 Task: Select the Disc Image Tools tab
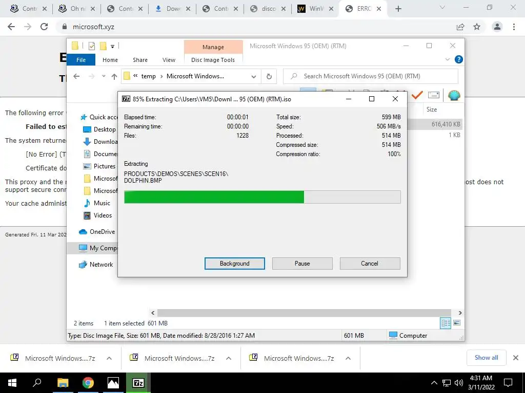tap(213, 60)
